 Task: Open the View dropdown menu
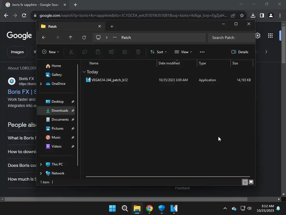pyautogui.click(x=183, y=52)
